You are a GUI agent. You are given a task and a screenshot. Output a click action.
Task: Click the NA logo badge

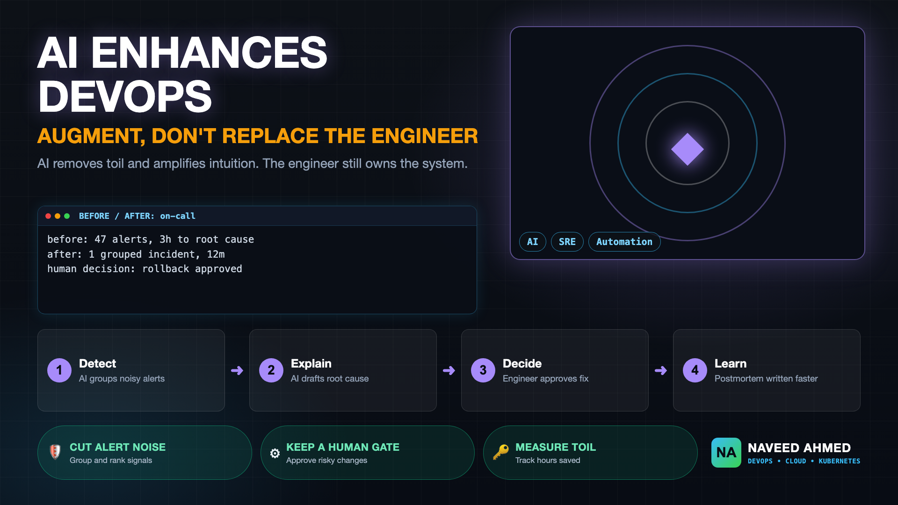point(726,453)
